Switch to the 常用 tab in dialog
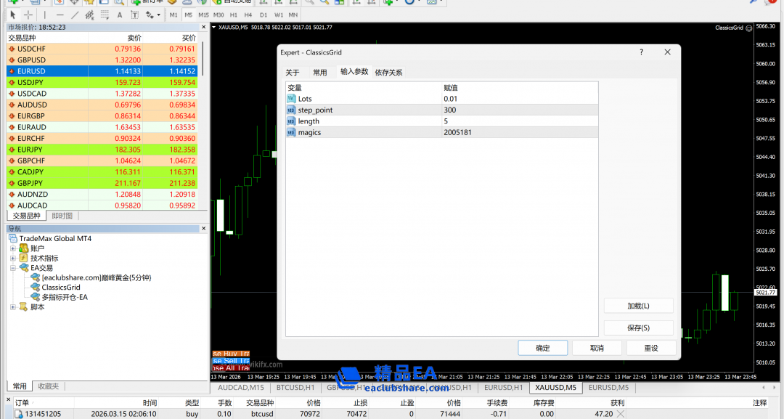Screen dimensions: 784x419 (x=319, y=73)
